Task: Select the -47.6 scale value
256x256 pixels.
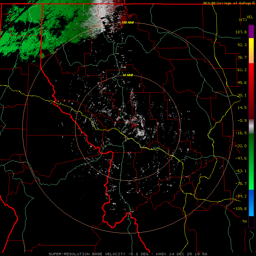Action: click(x=241, y=158)
